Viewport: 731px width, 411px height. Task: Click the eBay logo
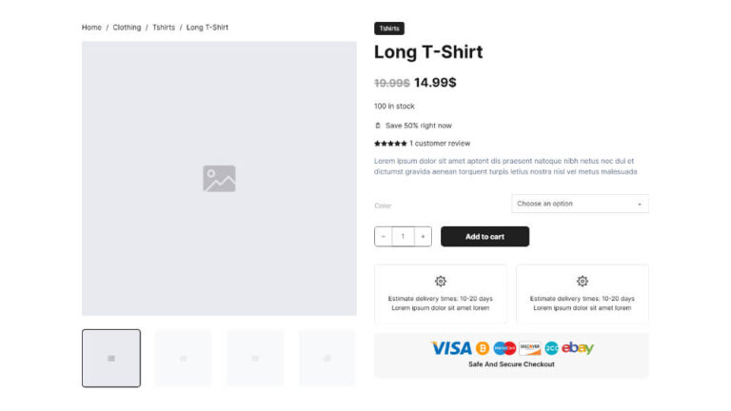click(x=578, y=348)
